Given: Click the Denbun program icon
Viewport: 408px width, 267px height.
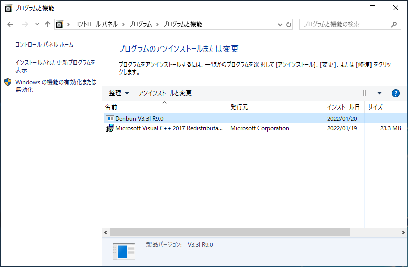Looking at the screenshot, I should point(110,118).
